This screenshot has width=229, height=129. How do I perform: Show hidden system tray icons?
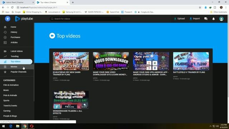(x=210, y=126)
